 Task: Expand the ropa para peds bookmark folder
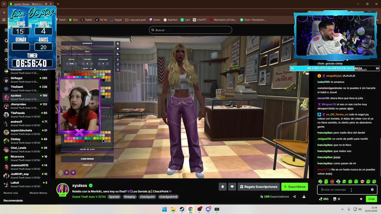pos(135,20)
